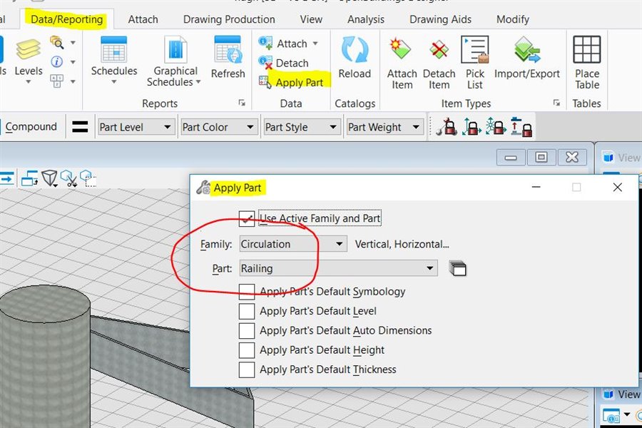This screenshot has height=428, width=642.
Task: Click the Compound button
Action: coord(31,126)
